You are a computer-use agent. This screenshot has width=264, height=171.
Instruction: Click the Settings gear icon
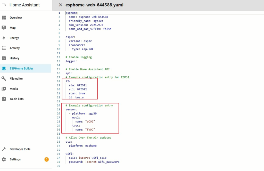(x=4, y=159)
